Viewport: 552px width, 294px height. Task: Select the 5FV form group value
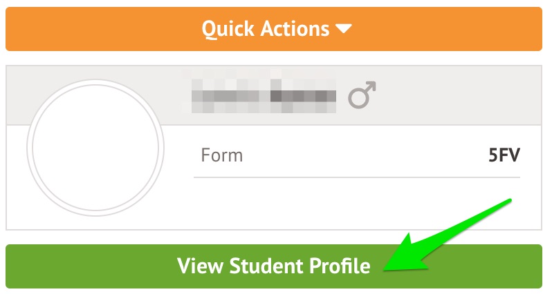pos(504,155)
